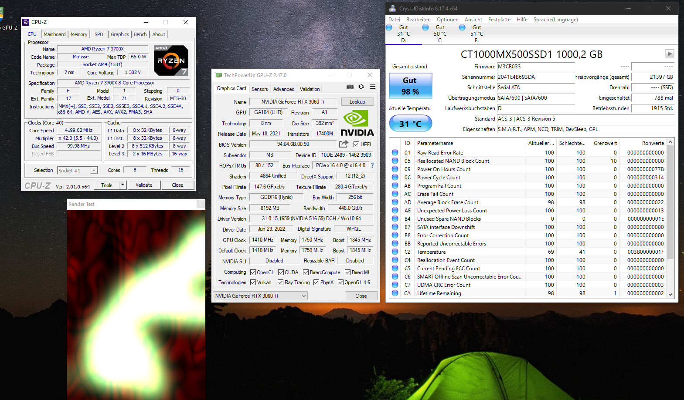Click the status dot for Power On Hours Count
This screenshot has height=400, width=684.
coord(395,169)
